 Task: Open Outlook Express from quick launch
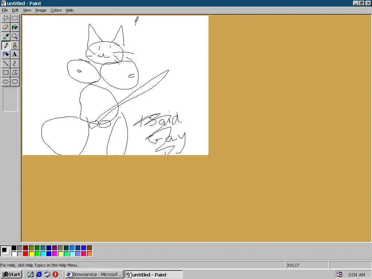(47, 275)
